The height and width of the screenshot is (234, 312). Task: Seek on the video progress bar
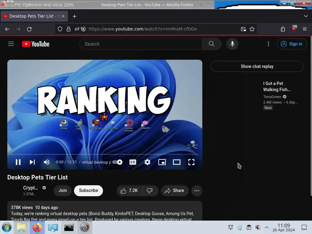pos(105,154)
